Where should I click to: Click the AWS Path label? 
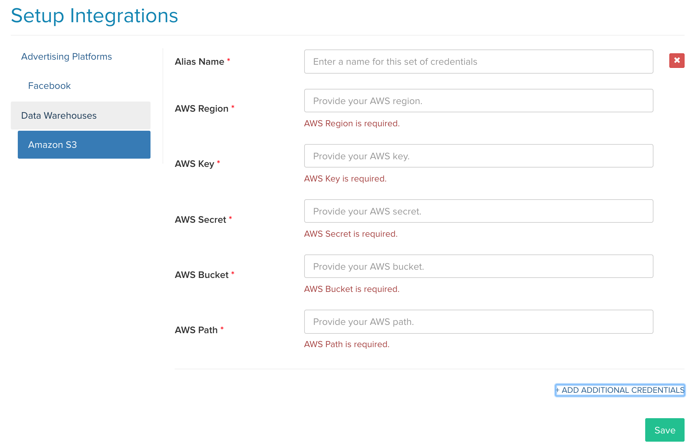click(196, 330)
